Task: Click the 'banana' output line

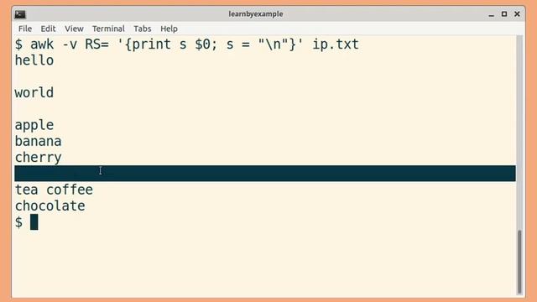Action: [x=38, y=141]
